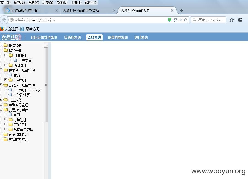
Task: Click the 旅游保险后台 folder icon
Action: point(6,134)
